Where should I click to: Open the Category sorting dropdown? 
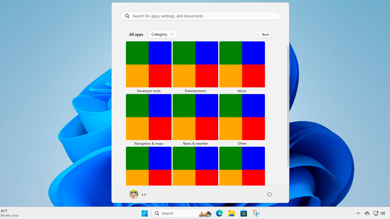pos(162,34)
